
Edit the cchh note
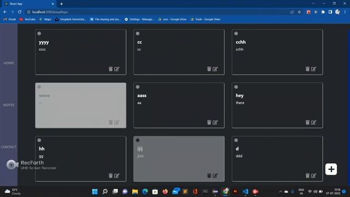click(x=313, y=69)
